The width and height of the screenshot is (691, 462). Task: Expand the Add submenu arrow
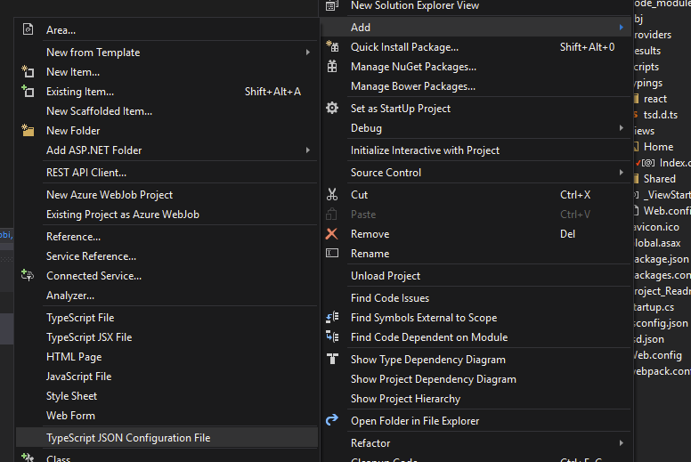pyautogui.click(x=622, y=28)
